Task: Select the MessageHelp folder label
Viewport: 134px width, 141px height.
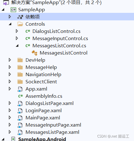Action: point(41,67)
